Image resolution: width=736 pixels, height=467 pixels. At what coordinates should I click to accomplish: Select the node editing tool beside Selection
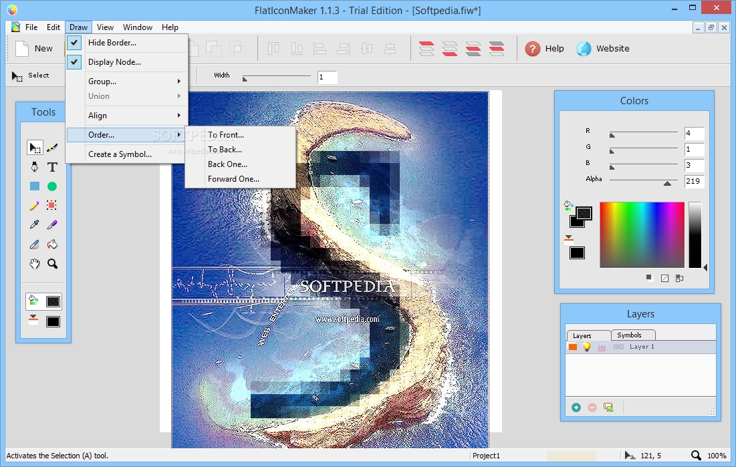point(52,148)
